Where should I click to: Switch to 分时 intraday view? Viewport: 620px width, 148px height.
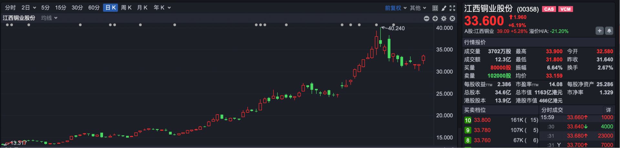point(10,8)
